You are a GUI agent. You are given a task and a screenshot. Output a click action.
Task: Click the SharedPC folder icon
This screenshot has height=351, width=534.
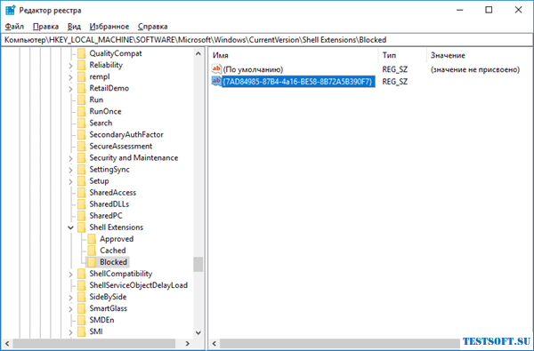[x=81, y=216]
